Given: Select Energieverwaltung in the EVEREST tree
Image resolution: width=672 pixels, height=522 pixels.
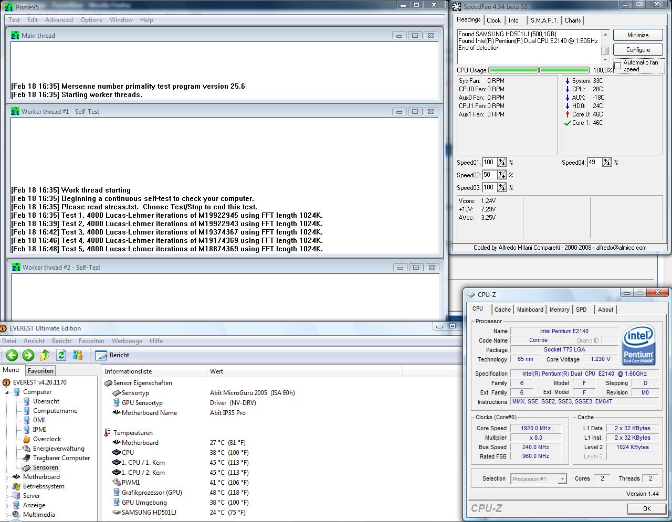Looking at the screenshot, I should [58, 449].
